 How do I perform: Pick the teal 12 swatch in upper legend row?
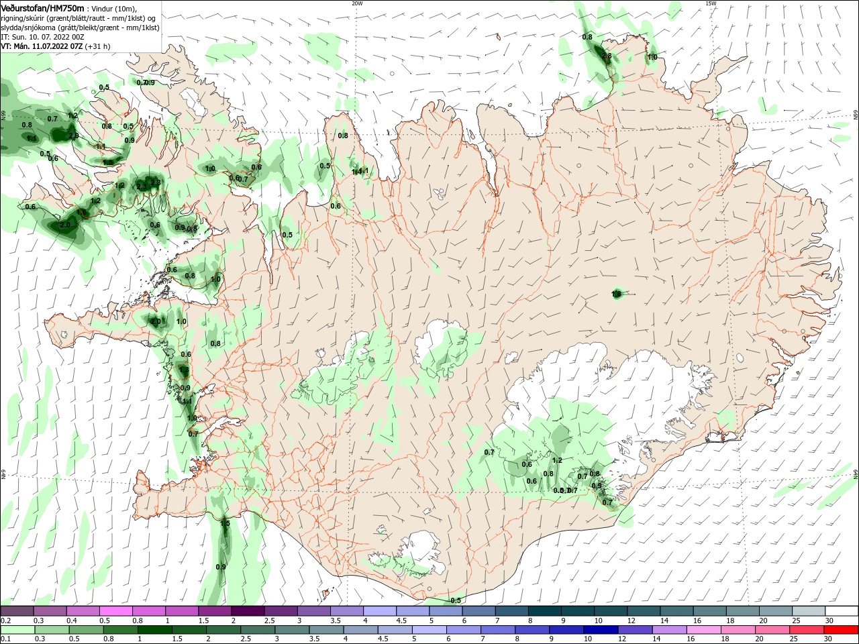click(643, 611)
